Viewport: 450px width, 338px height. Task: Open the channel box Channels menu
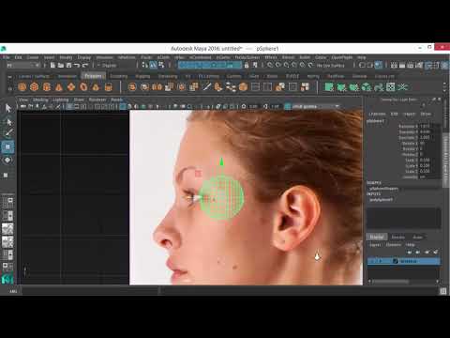point(377,114)
